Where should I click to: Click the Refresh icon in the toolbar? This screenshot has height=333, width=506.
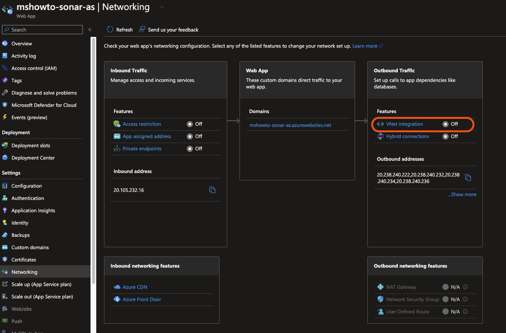110,30
